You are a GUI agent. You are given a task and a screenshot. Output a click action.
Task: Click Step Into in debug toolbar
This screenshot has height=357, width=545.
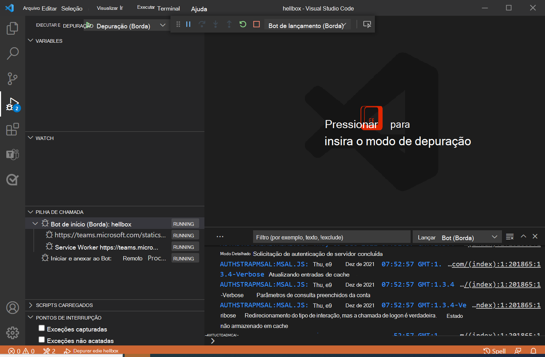pos(216,24)
